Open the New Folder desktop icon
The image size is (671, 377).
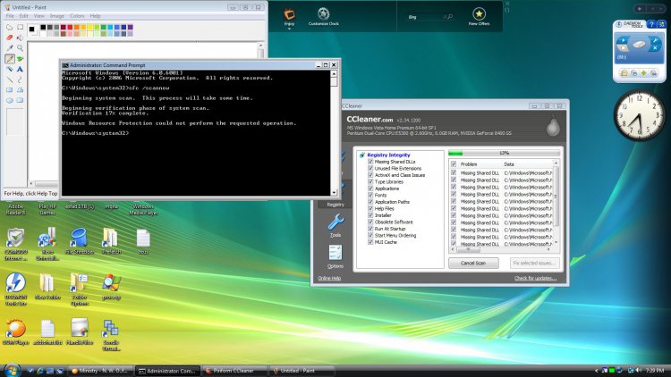(47, 287)
